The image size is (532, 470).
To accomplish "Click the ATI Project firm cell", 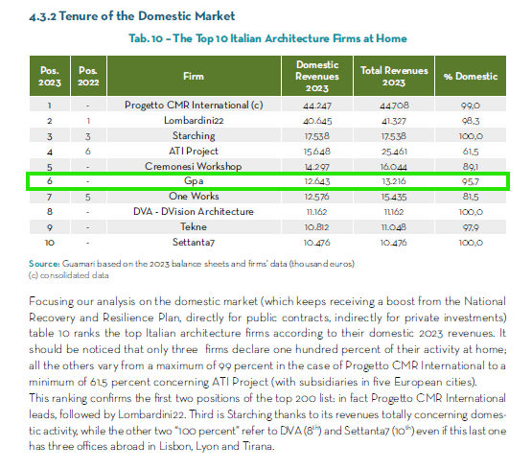I will click(x=194, y=152).
